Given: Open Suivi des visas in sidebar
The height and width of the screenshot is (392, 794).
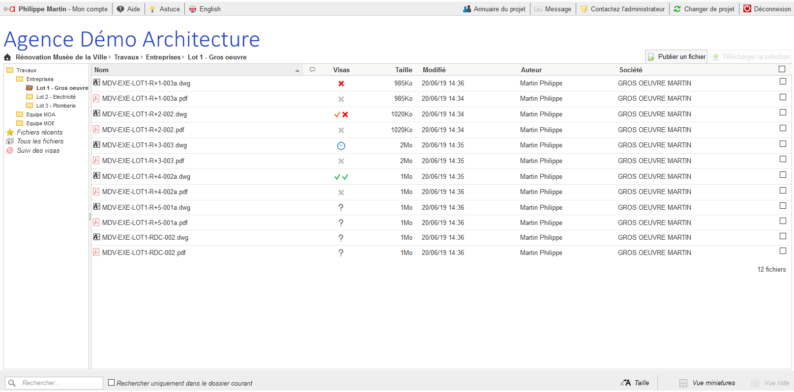Looking at the screenshot, I should 38,151.
